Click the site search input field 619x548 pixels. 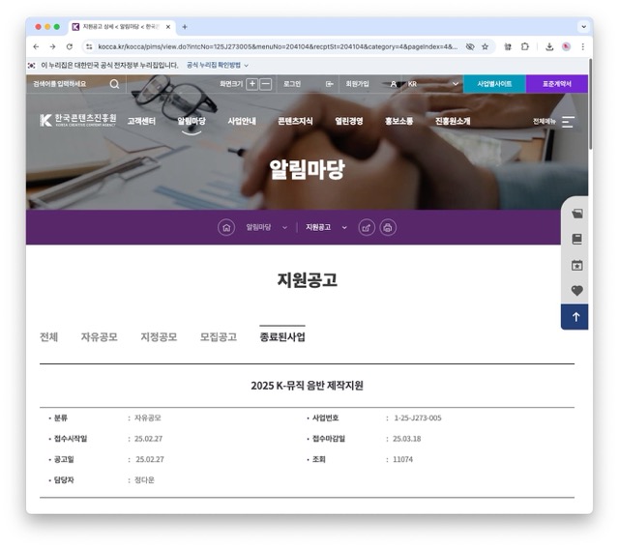tap(67, 84)
